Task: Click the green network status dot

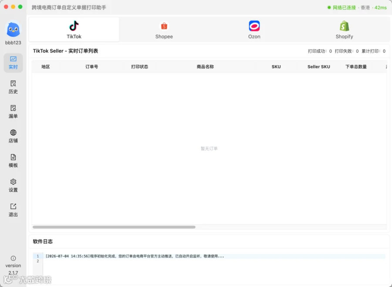Action: pos(329,7)
